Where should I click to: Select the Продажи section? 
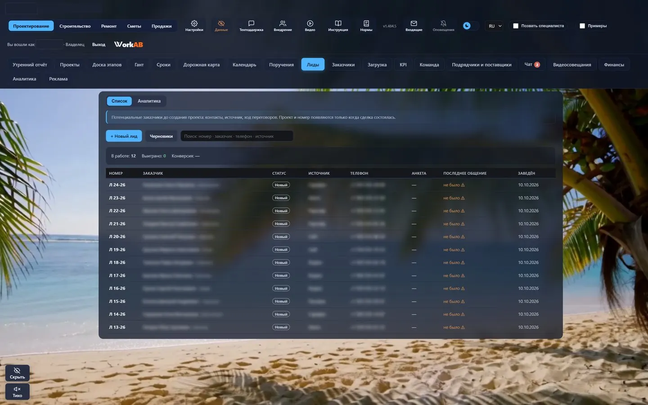162,26
